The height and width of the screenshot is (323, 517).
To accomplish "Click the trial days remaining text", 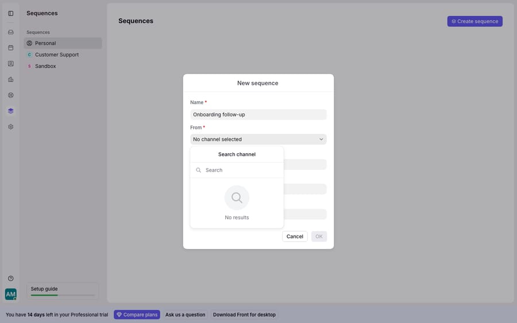I will point(57,315).
